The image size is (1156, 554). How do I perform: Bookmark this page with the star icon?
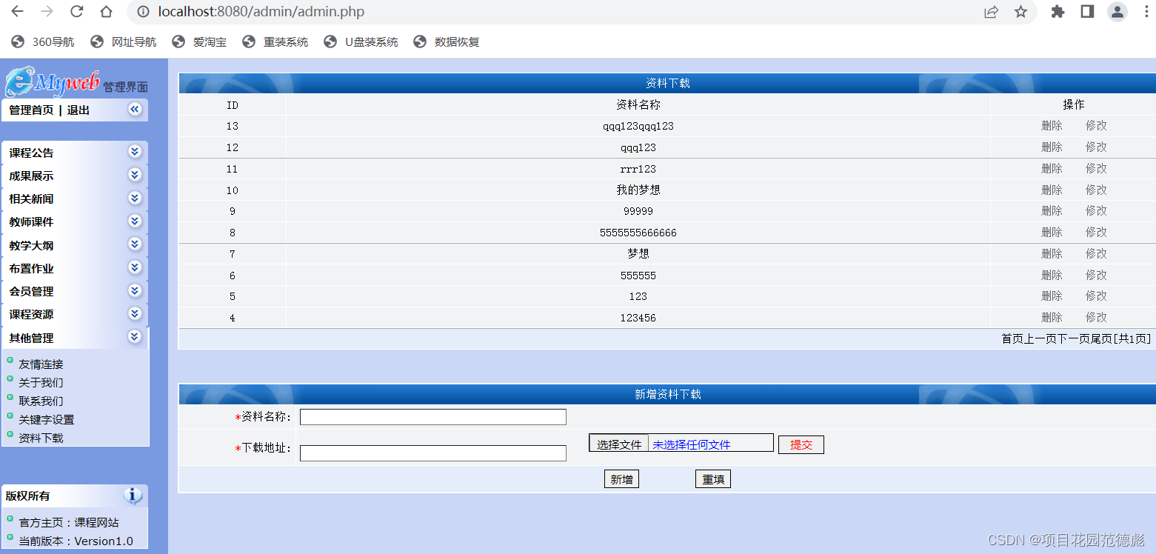coord(1020,12)
